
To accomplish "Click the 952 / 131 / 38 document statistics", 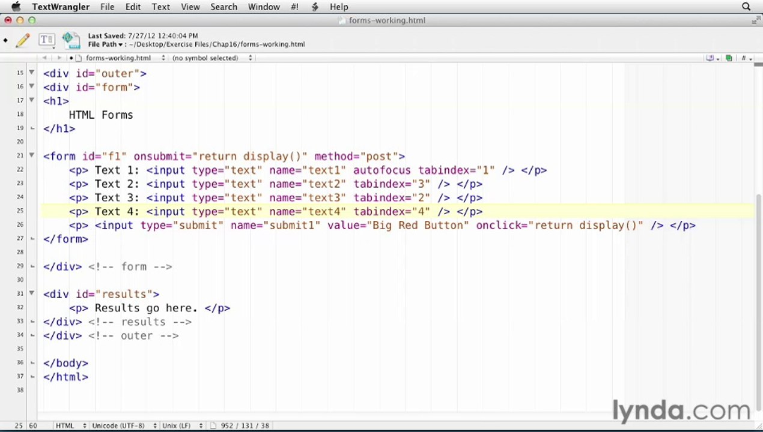I will pyautogui.click(x=245, y=425).
